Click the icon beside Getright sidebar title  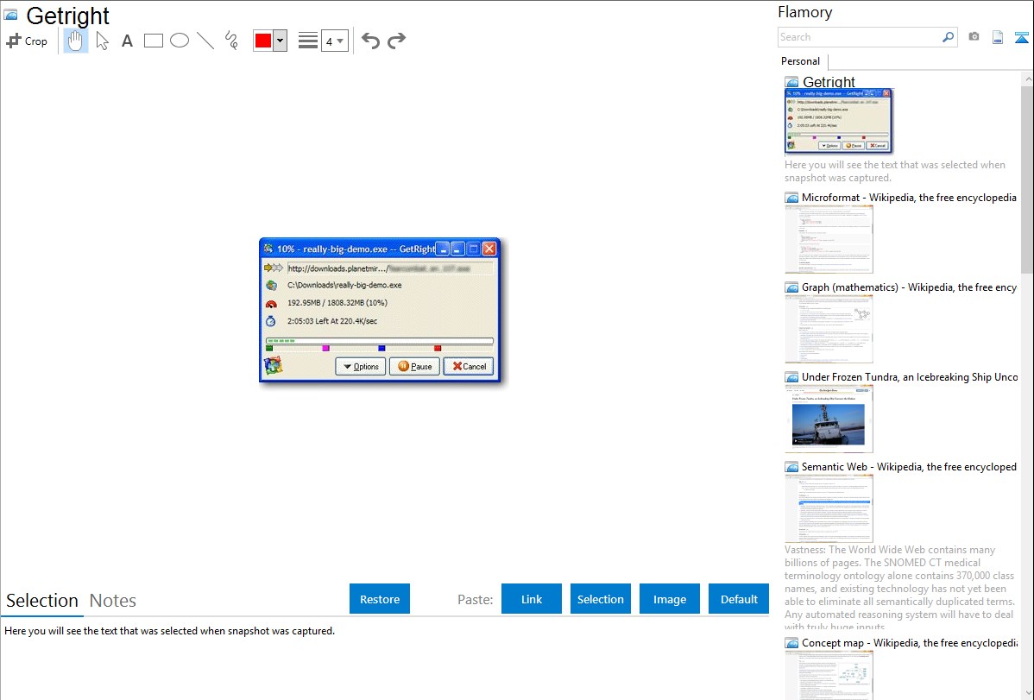(791, 83)
